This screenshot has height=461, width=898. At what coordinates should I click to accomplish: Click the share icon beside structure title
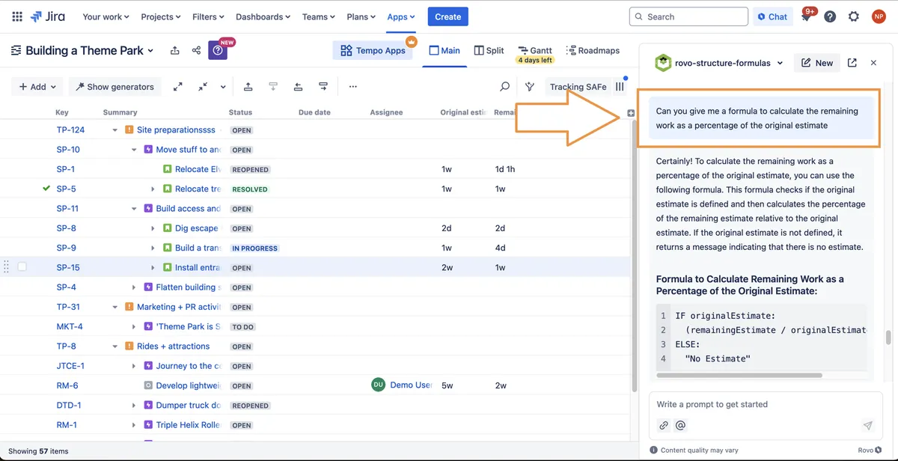tap(196, 50)
